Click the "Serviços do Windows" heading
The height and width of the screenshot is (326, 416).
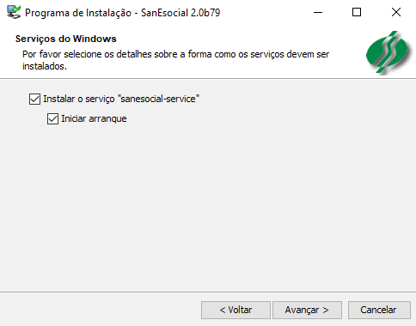pyautogui.click(x=66, y=39)
